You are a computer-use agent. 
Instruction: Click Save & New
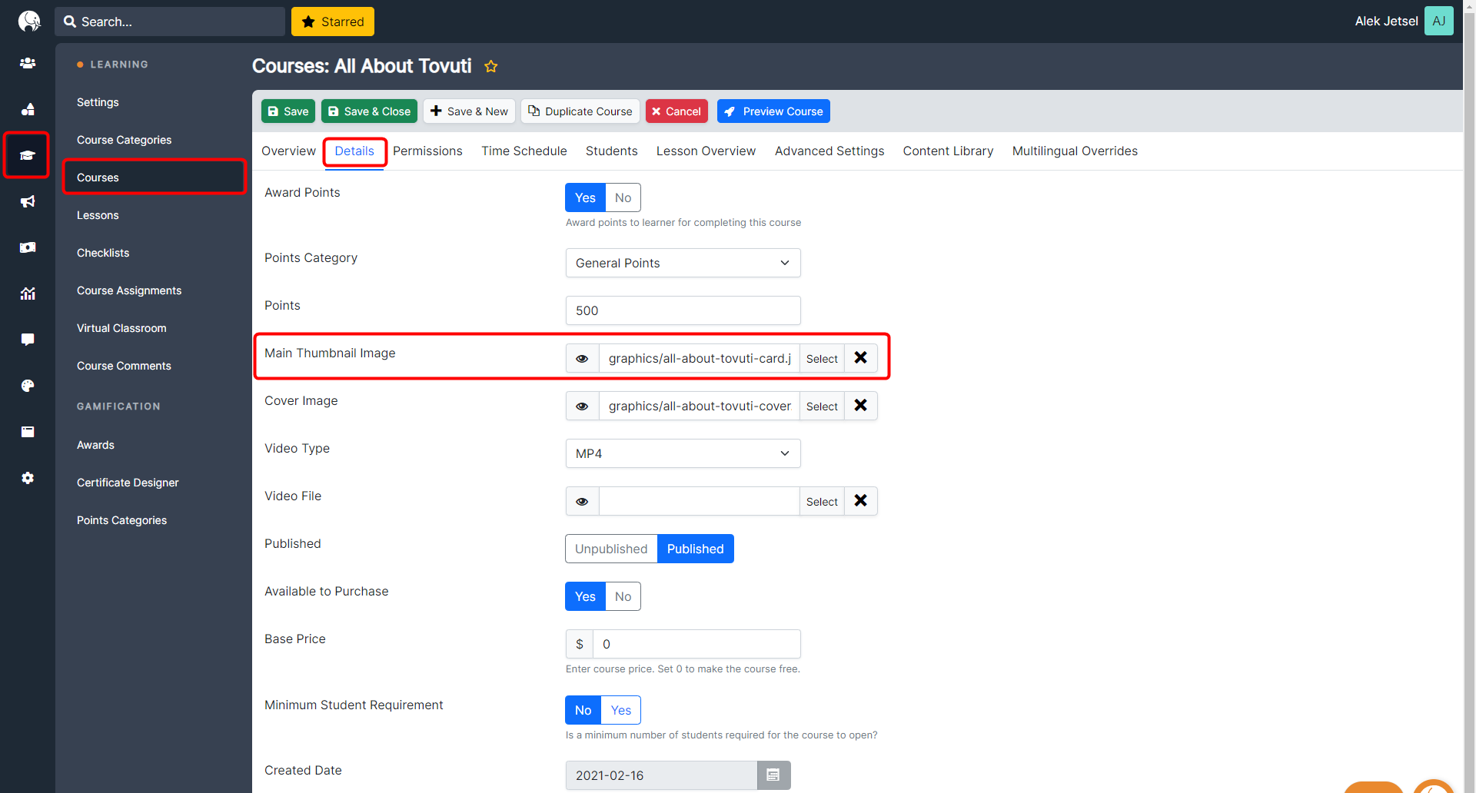tap(469, 111)
